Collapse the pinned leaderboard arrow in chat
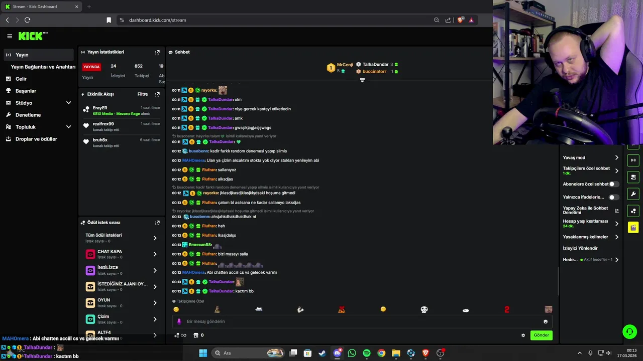Image resolution: width=643 pixels, height=361 pixels. point(362,80)
